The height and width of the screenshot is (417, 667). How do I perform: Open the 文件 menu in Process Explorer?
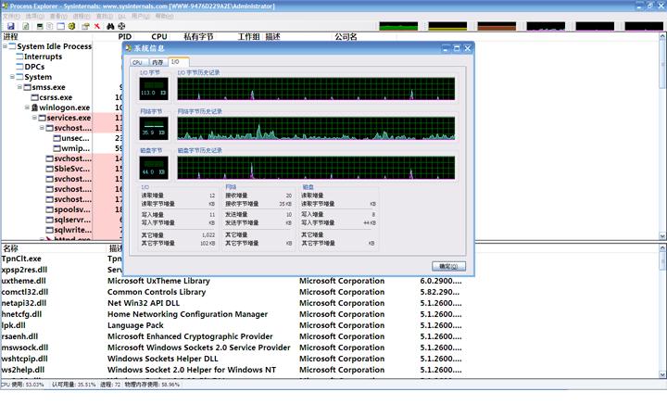pos(11,16)
